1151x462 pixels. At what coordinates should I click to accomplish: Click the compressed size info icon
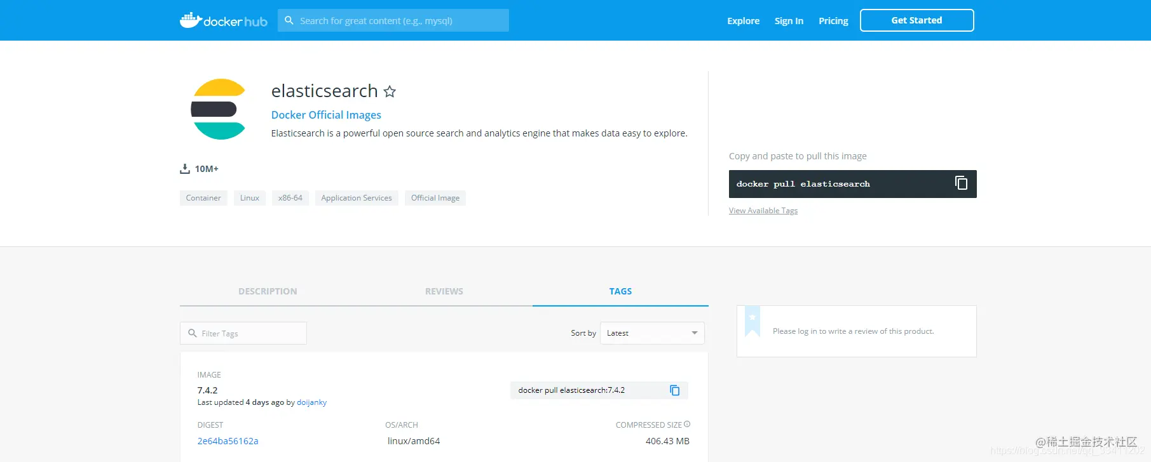click(687, 424)
